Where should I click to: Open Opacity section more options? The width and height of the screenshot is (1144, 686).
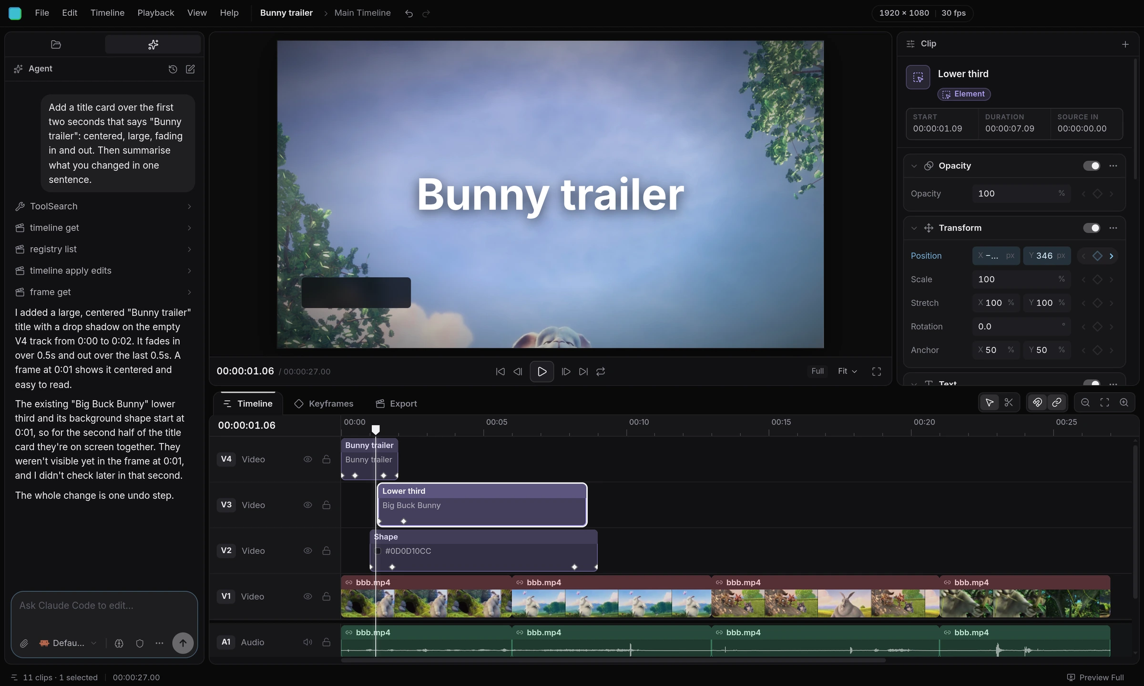click(x=1113, y=166)
